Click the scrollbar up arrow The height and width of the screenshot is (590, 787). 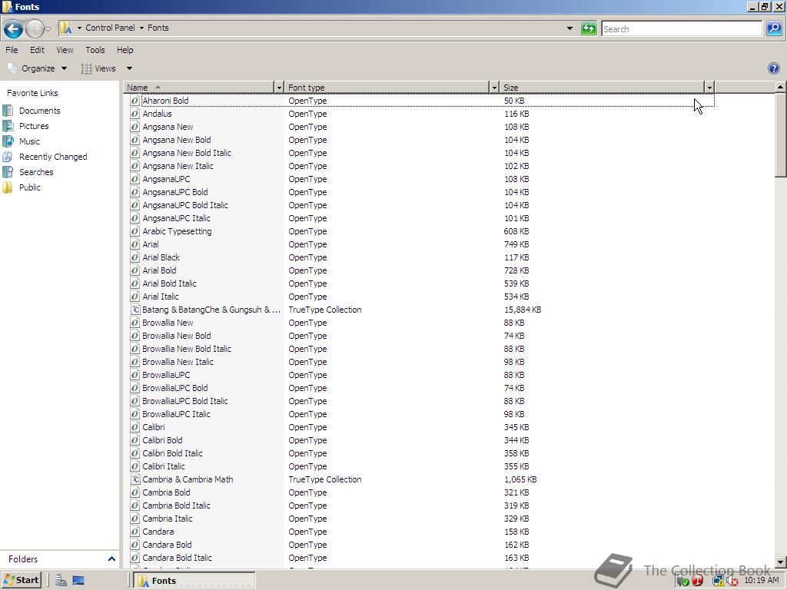pos(781,88)
